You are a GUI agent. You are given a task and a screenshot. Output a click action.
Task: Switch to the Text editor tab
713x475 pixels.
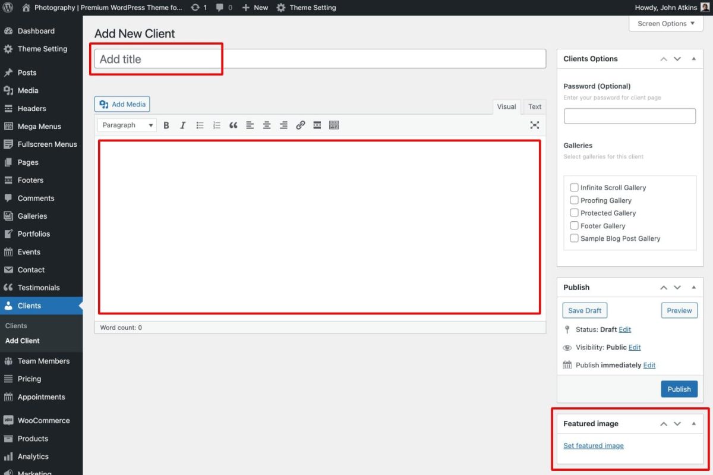tap(534, 106)
